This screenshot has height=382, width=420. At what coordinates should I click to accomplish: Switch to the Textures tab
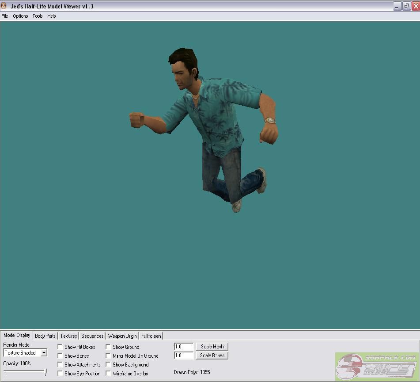coord(68,336)
